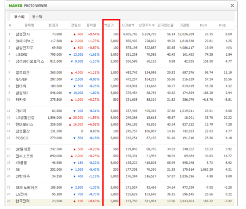Click the 65.99 foreign ratio of KB금융
The width and height of the screenshot is (246, 209).
point(171,163)
